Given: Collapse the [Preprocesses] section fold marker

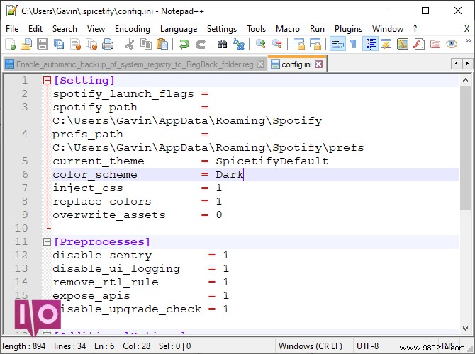Looking at the screenshot, I should click(x=47, y=242).
